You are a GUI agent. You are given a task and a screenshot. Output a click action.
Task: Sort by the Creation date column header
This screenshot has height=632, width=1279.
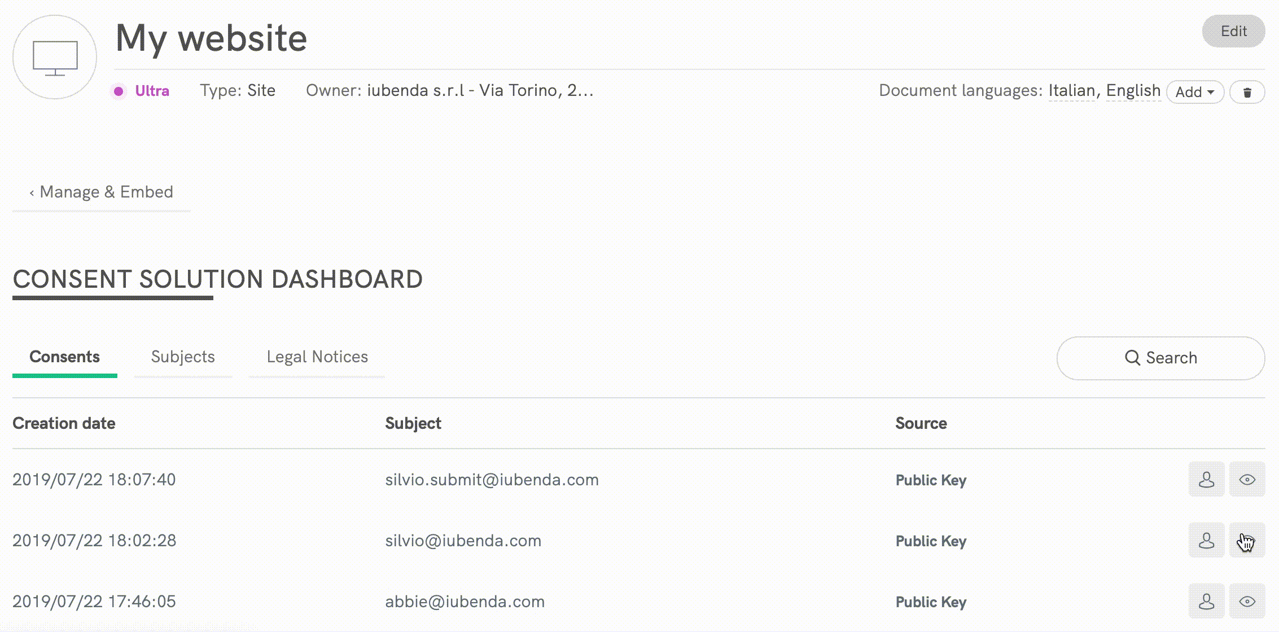(64, 423)
